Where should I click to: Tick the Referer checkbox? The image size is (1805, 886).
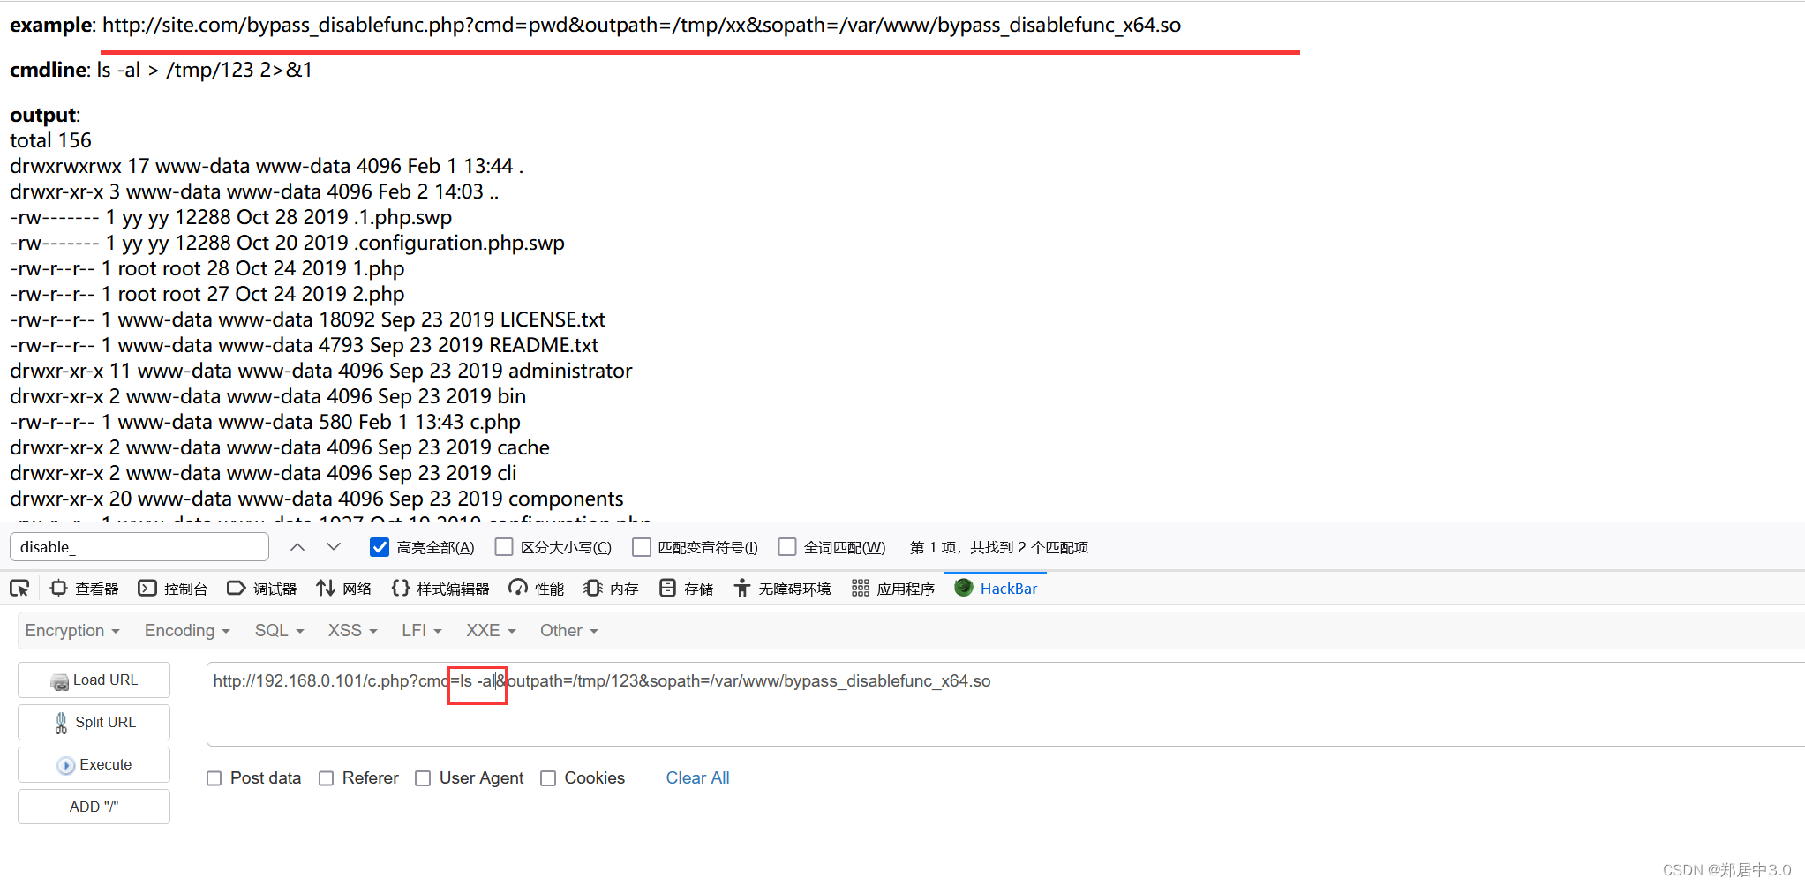[326, 778]
